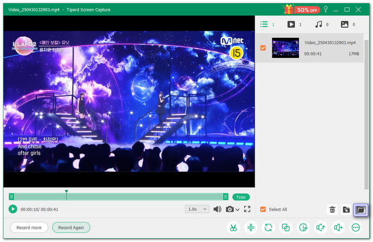
Task: Switch to the audio recordings tab
Action: click(319, 25)
